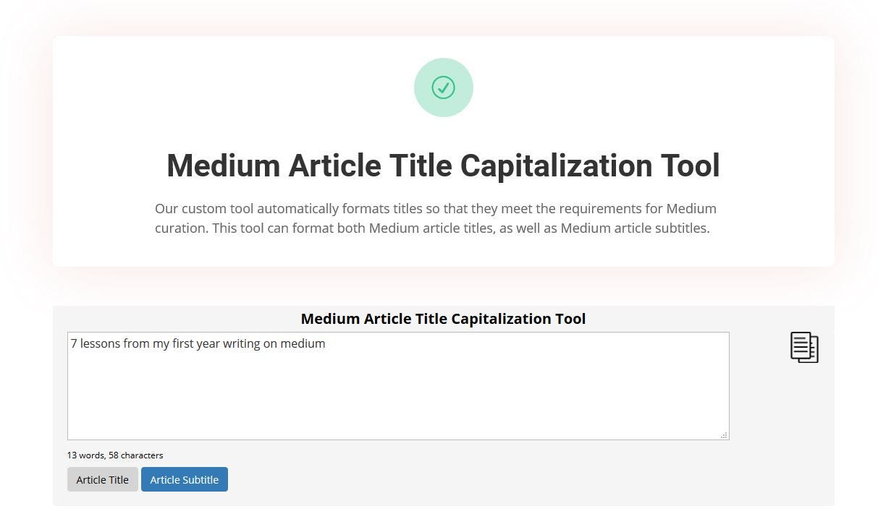Screen dimensions: 878x527
Task: Click 'Medium article subtitles' in the description
Action: pos(633,228)
